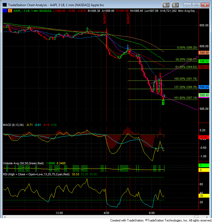The image size is (212, 222).
Task: Select the RSI indicator label
Action: pyautogui.click(x=36, y=174)
